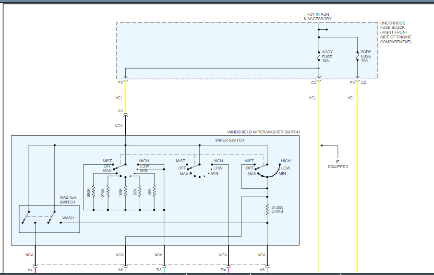Viewport: 434px width, 275px height.
Task: Click the 82K resistor symbol
Action: pos(139,192)
